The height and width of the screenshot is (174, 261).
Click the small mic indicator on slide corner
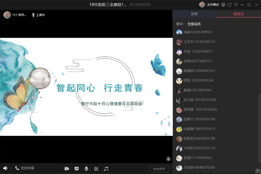[x=168, y=159]
